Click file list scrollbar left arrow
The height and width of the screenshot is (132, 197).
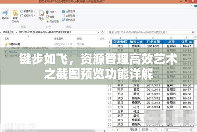(3, 131)
